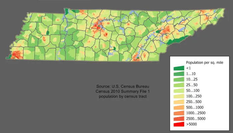The width and height of the screenshot is (233, 133).
Task: Click the "Population per sq. mile" legend title
Action: pos(205,63)
